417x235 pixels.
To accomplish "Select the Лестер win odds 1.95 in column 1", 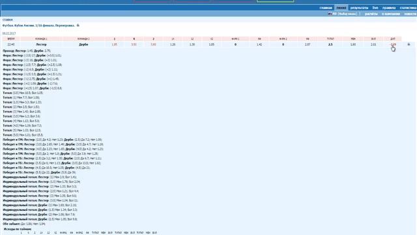I will point(115,44).
